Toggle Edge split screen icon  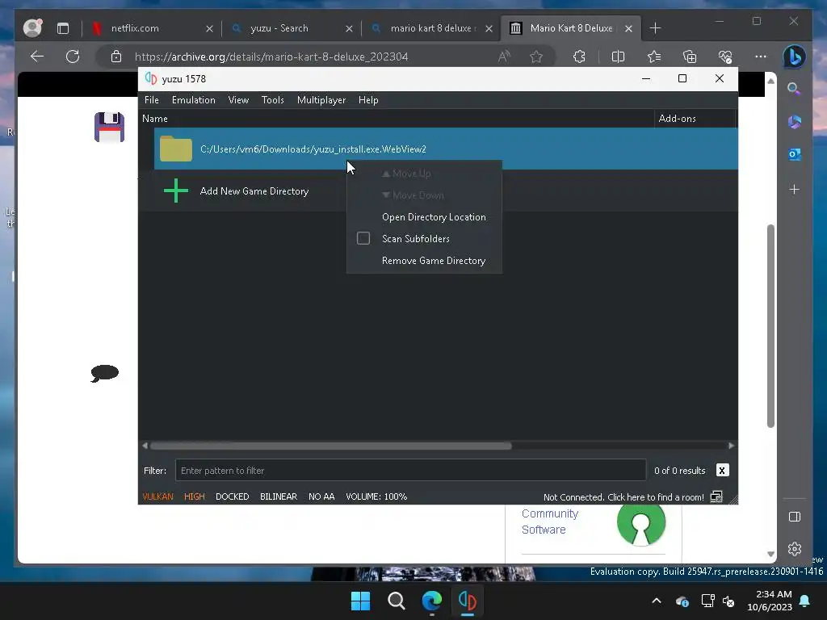coord(618,57)
